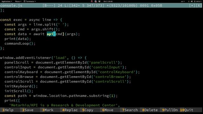
Task: Click the 'controlInput' string literal
Action: pos(107,67)
